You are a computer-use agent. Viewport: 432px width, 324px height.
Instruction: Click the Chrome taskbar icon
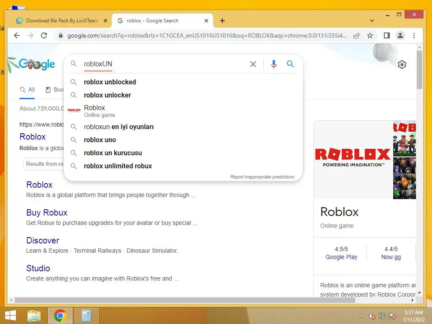pos(60,316)
